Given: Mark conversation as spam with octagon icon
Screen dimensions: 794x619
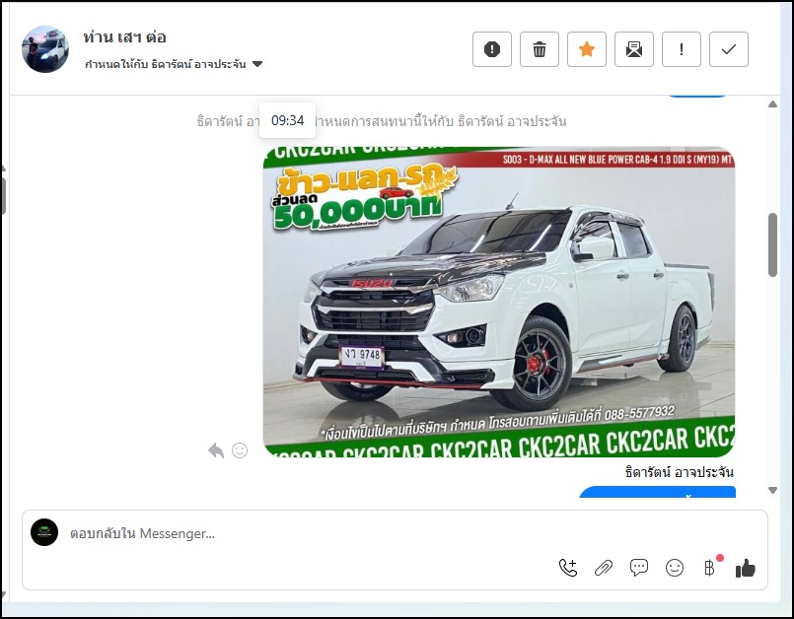Looking at the screenshot, I should (492, 49).
